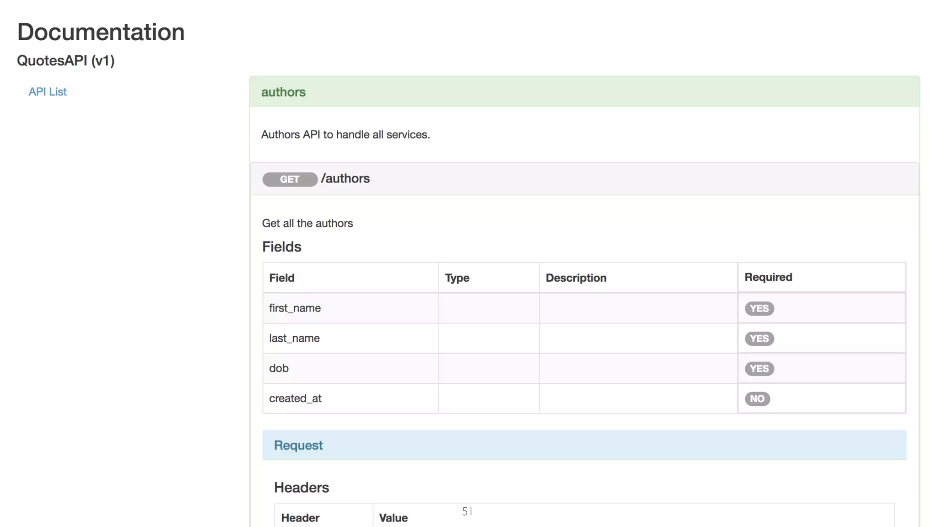Click NO badge for created_at

[x=757, y=399]
